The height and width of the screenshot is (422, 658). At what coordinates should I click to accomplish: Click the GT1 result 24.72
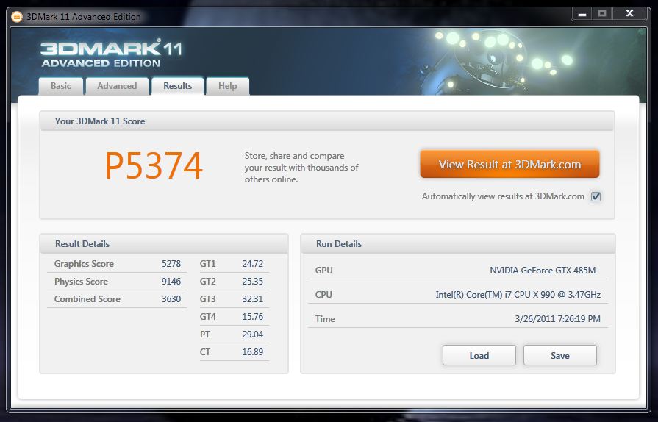pyautogui.click(x=253, y=264)
